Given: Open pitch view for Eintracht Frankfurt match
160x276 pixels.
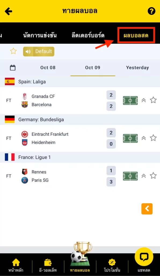Looking at the screenshot, I should [x=130, y=138].
